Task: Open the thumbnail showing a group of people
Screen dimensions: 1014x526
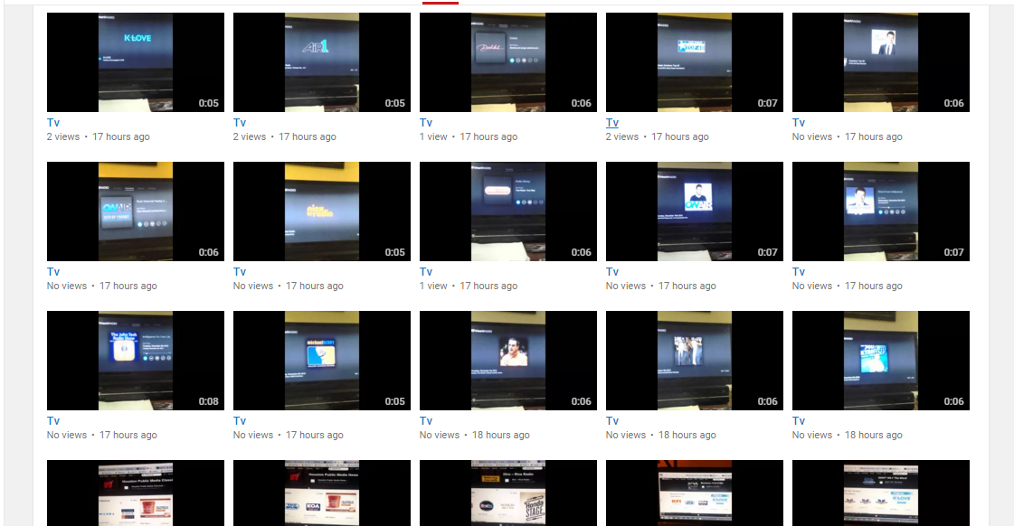Action: click(x=695, y=361)
